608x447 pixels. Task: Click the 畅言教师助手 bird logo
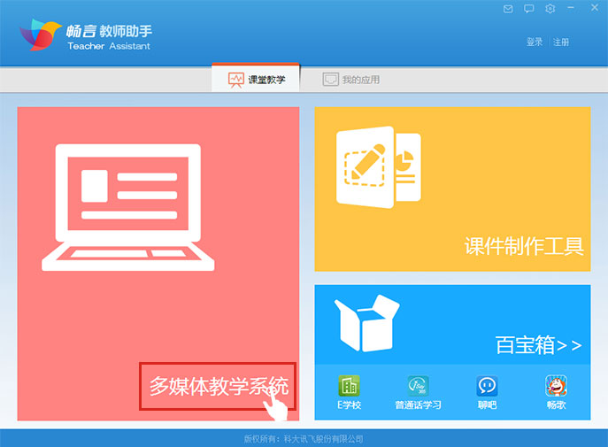click(x=41, y=35)
